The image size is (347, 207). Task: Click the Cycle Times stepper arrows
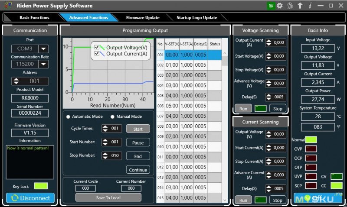105,128
